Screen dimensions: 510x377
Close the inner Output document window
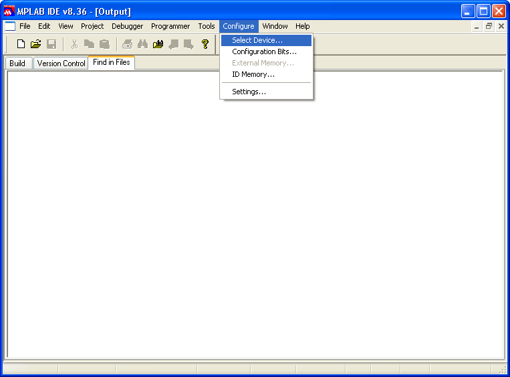coord(501,26)
